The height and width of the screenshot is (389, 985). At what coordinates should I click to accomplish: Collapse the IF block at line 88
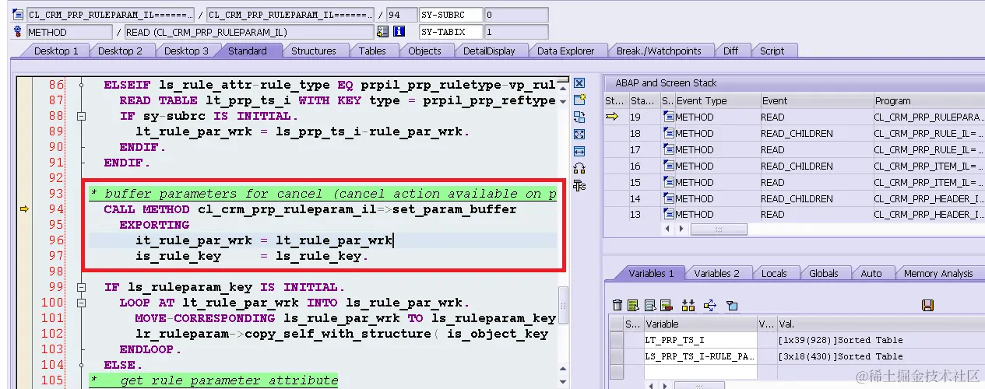81,116
